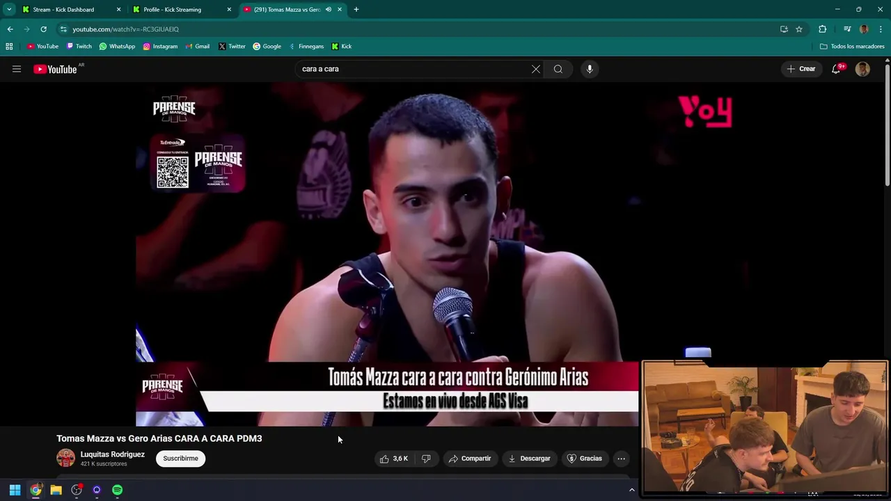Open Luquitas Rodriguez channel name link

(112, 454)
